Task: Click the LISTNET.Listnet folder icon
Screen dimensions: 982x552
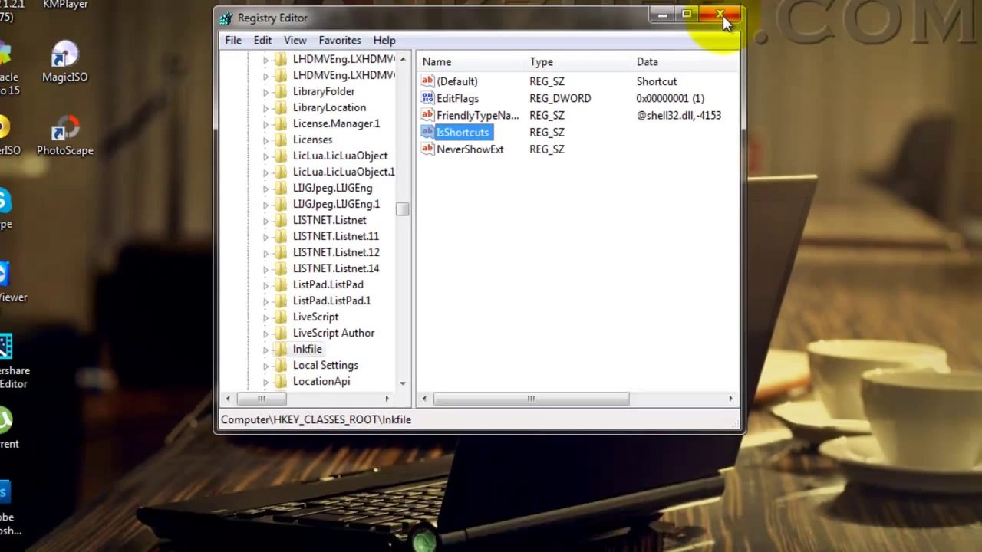Action: (281, 220)
